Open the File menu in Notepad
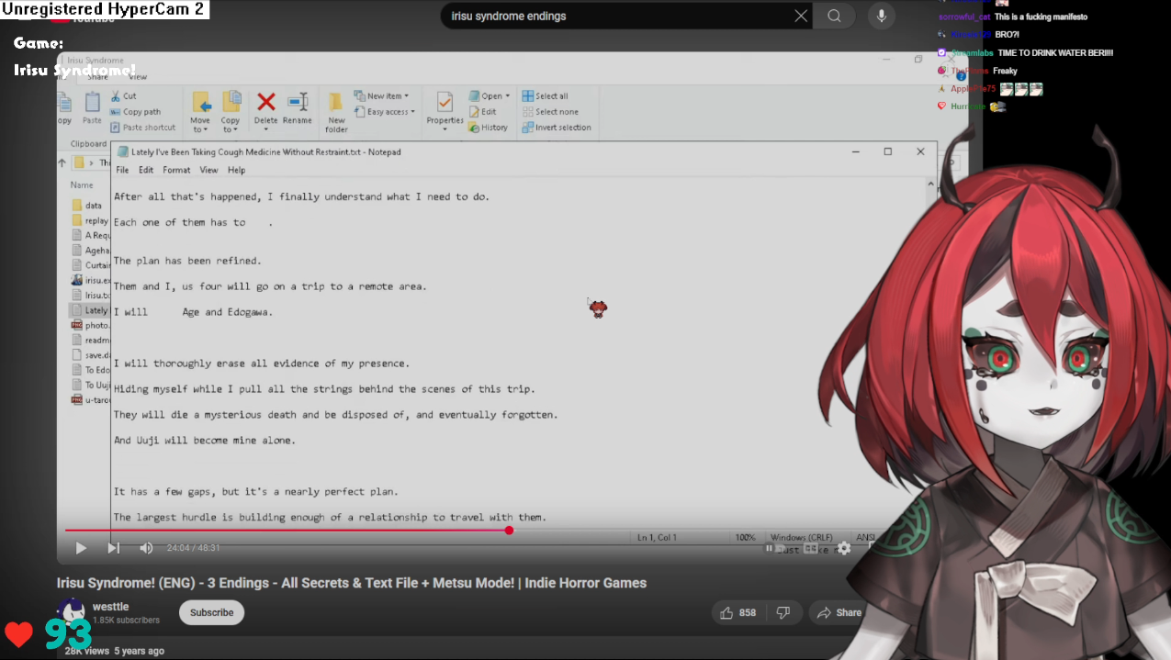Viewport: 1171px width, 660px height. (x=122, y=170)
